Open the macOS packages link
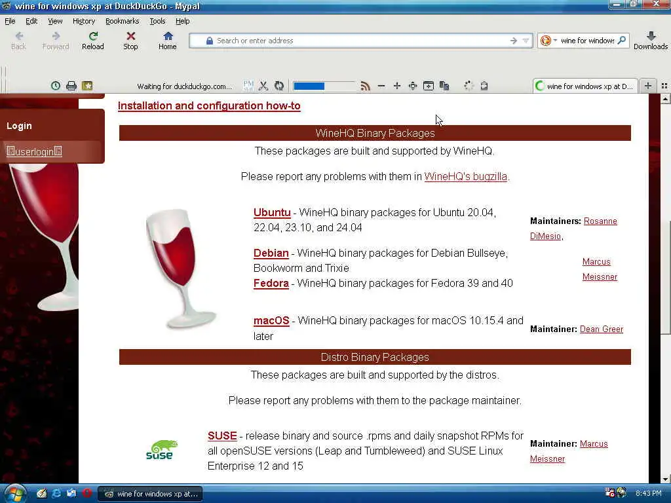Image resolution: width=671 pixels, height=503 pixels. click(271, 320)
